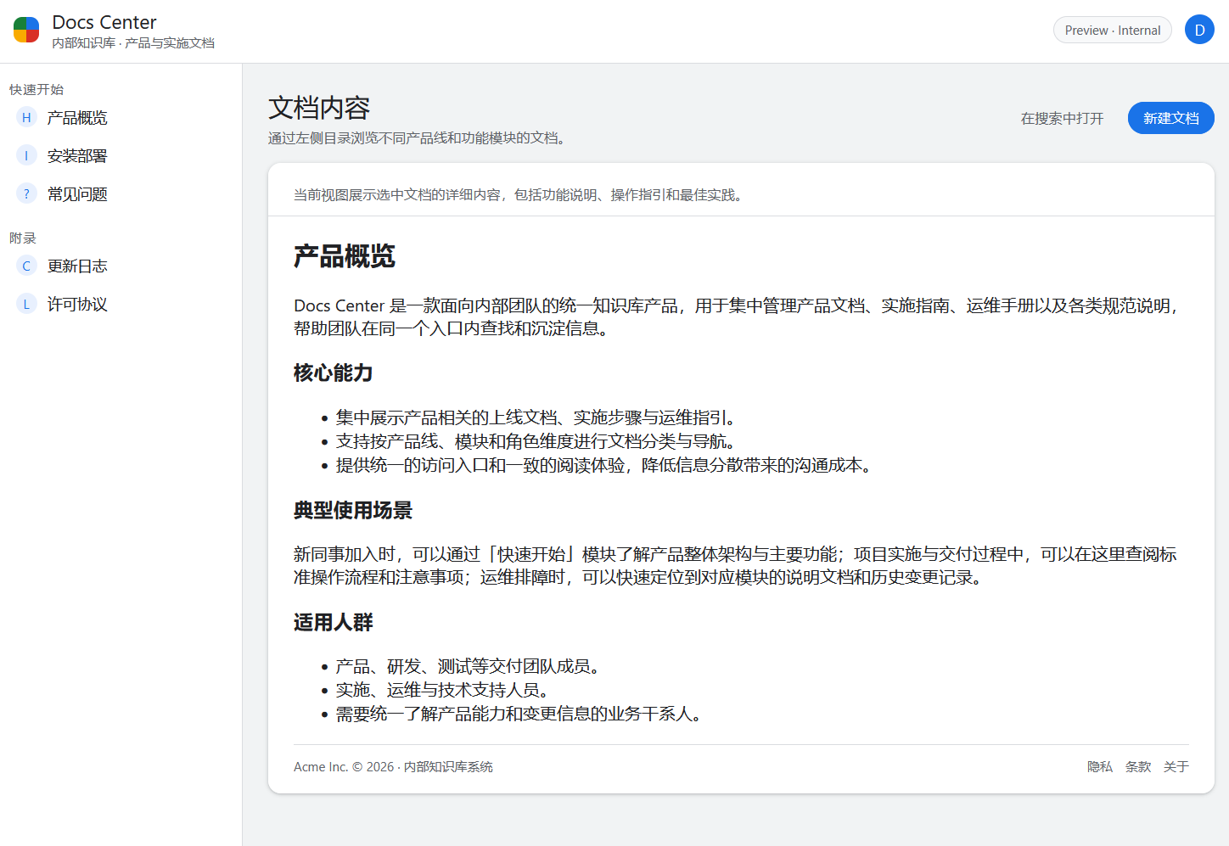Click the question mark icon beside 常见问题
This screenshot has width=1229, height=846.
[26, 194]
